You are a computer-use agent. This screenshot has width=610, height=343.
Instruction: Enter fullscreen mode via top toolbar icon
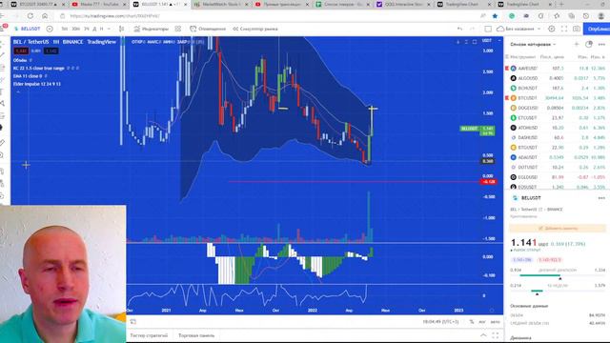coord(564,29)
